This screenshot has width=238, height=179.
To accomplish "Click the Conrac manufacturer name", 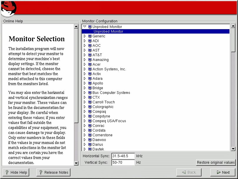I will pyautogui.click(x=98, y=126).
